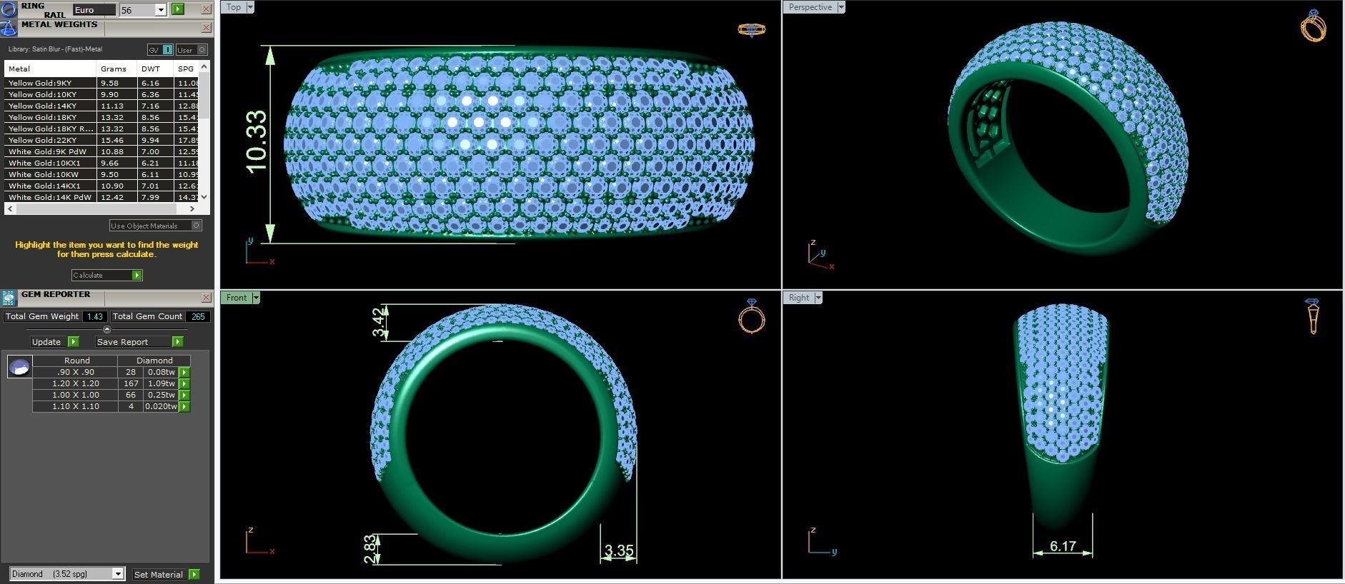1345x584 pixels.
Task: Open the Front viewport menu arrow
Action: coord(256,298)
